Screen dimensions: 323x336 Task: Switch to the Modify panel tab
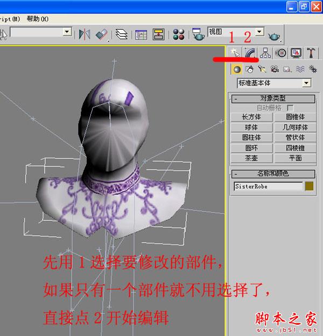(250, 53)
